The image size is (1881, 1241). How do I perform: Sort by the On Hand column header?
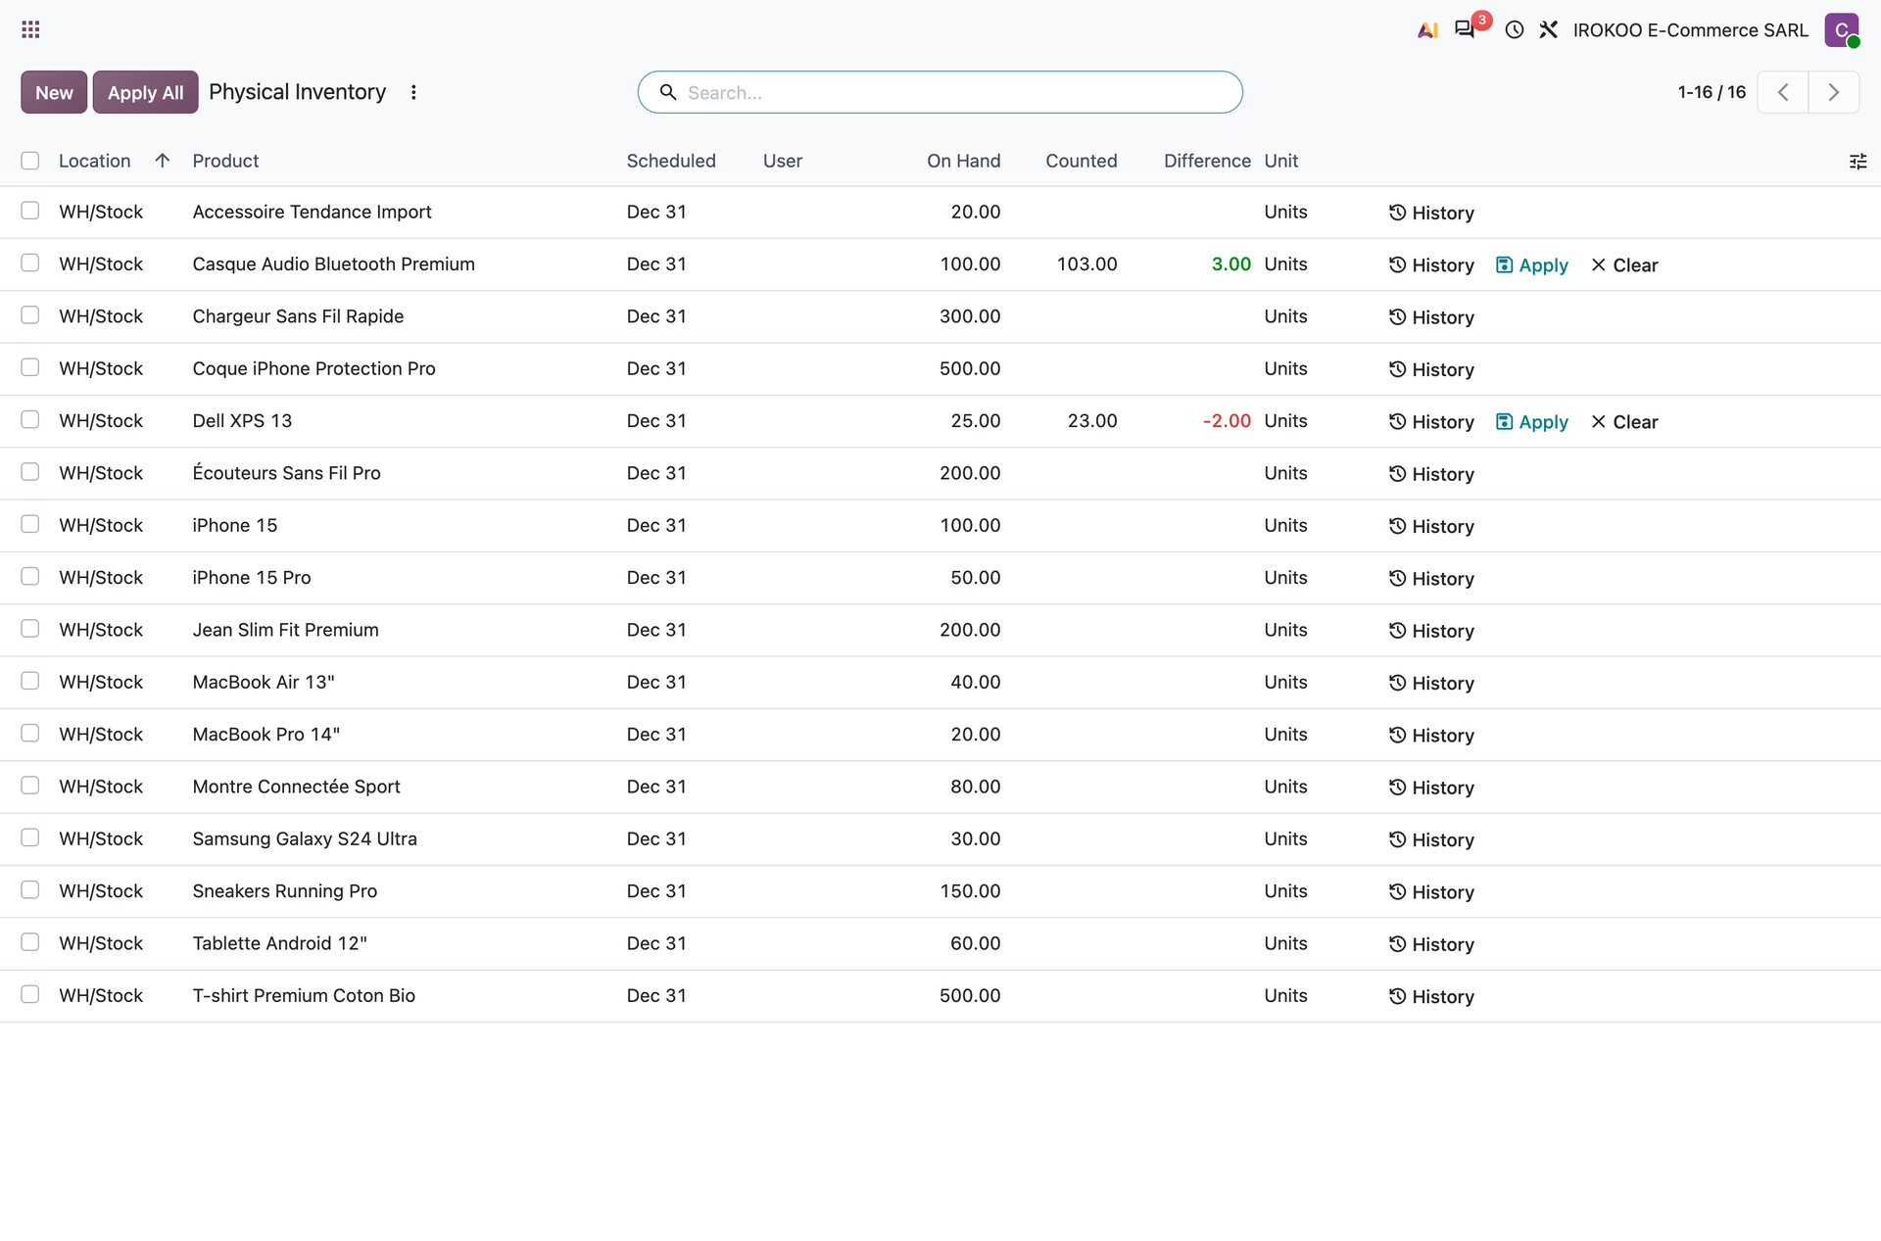pos(963,161)
